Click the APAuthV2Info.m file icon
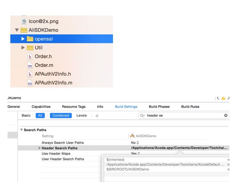 point(30,83)
